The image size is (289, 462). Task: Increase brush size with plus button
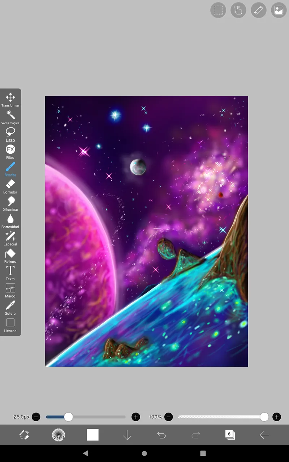pyautogui.click(x=136, y=417)
